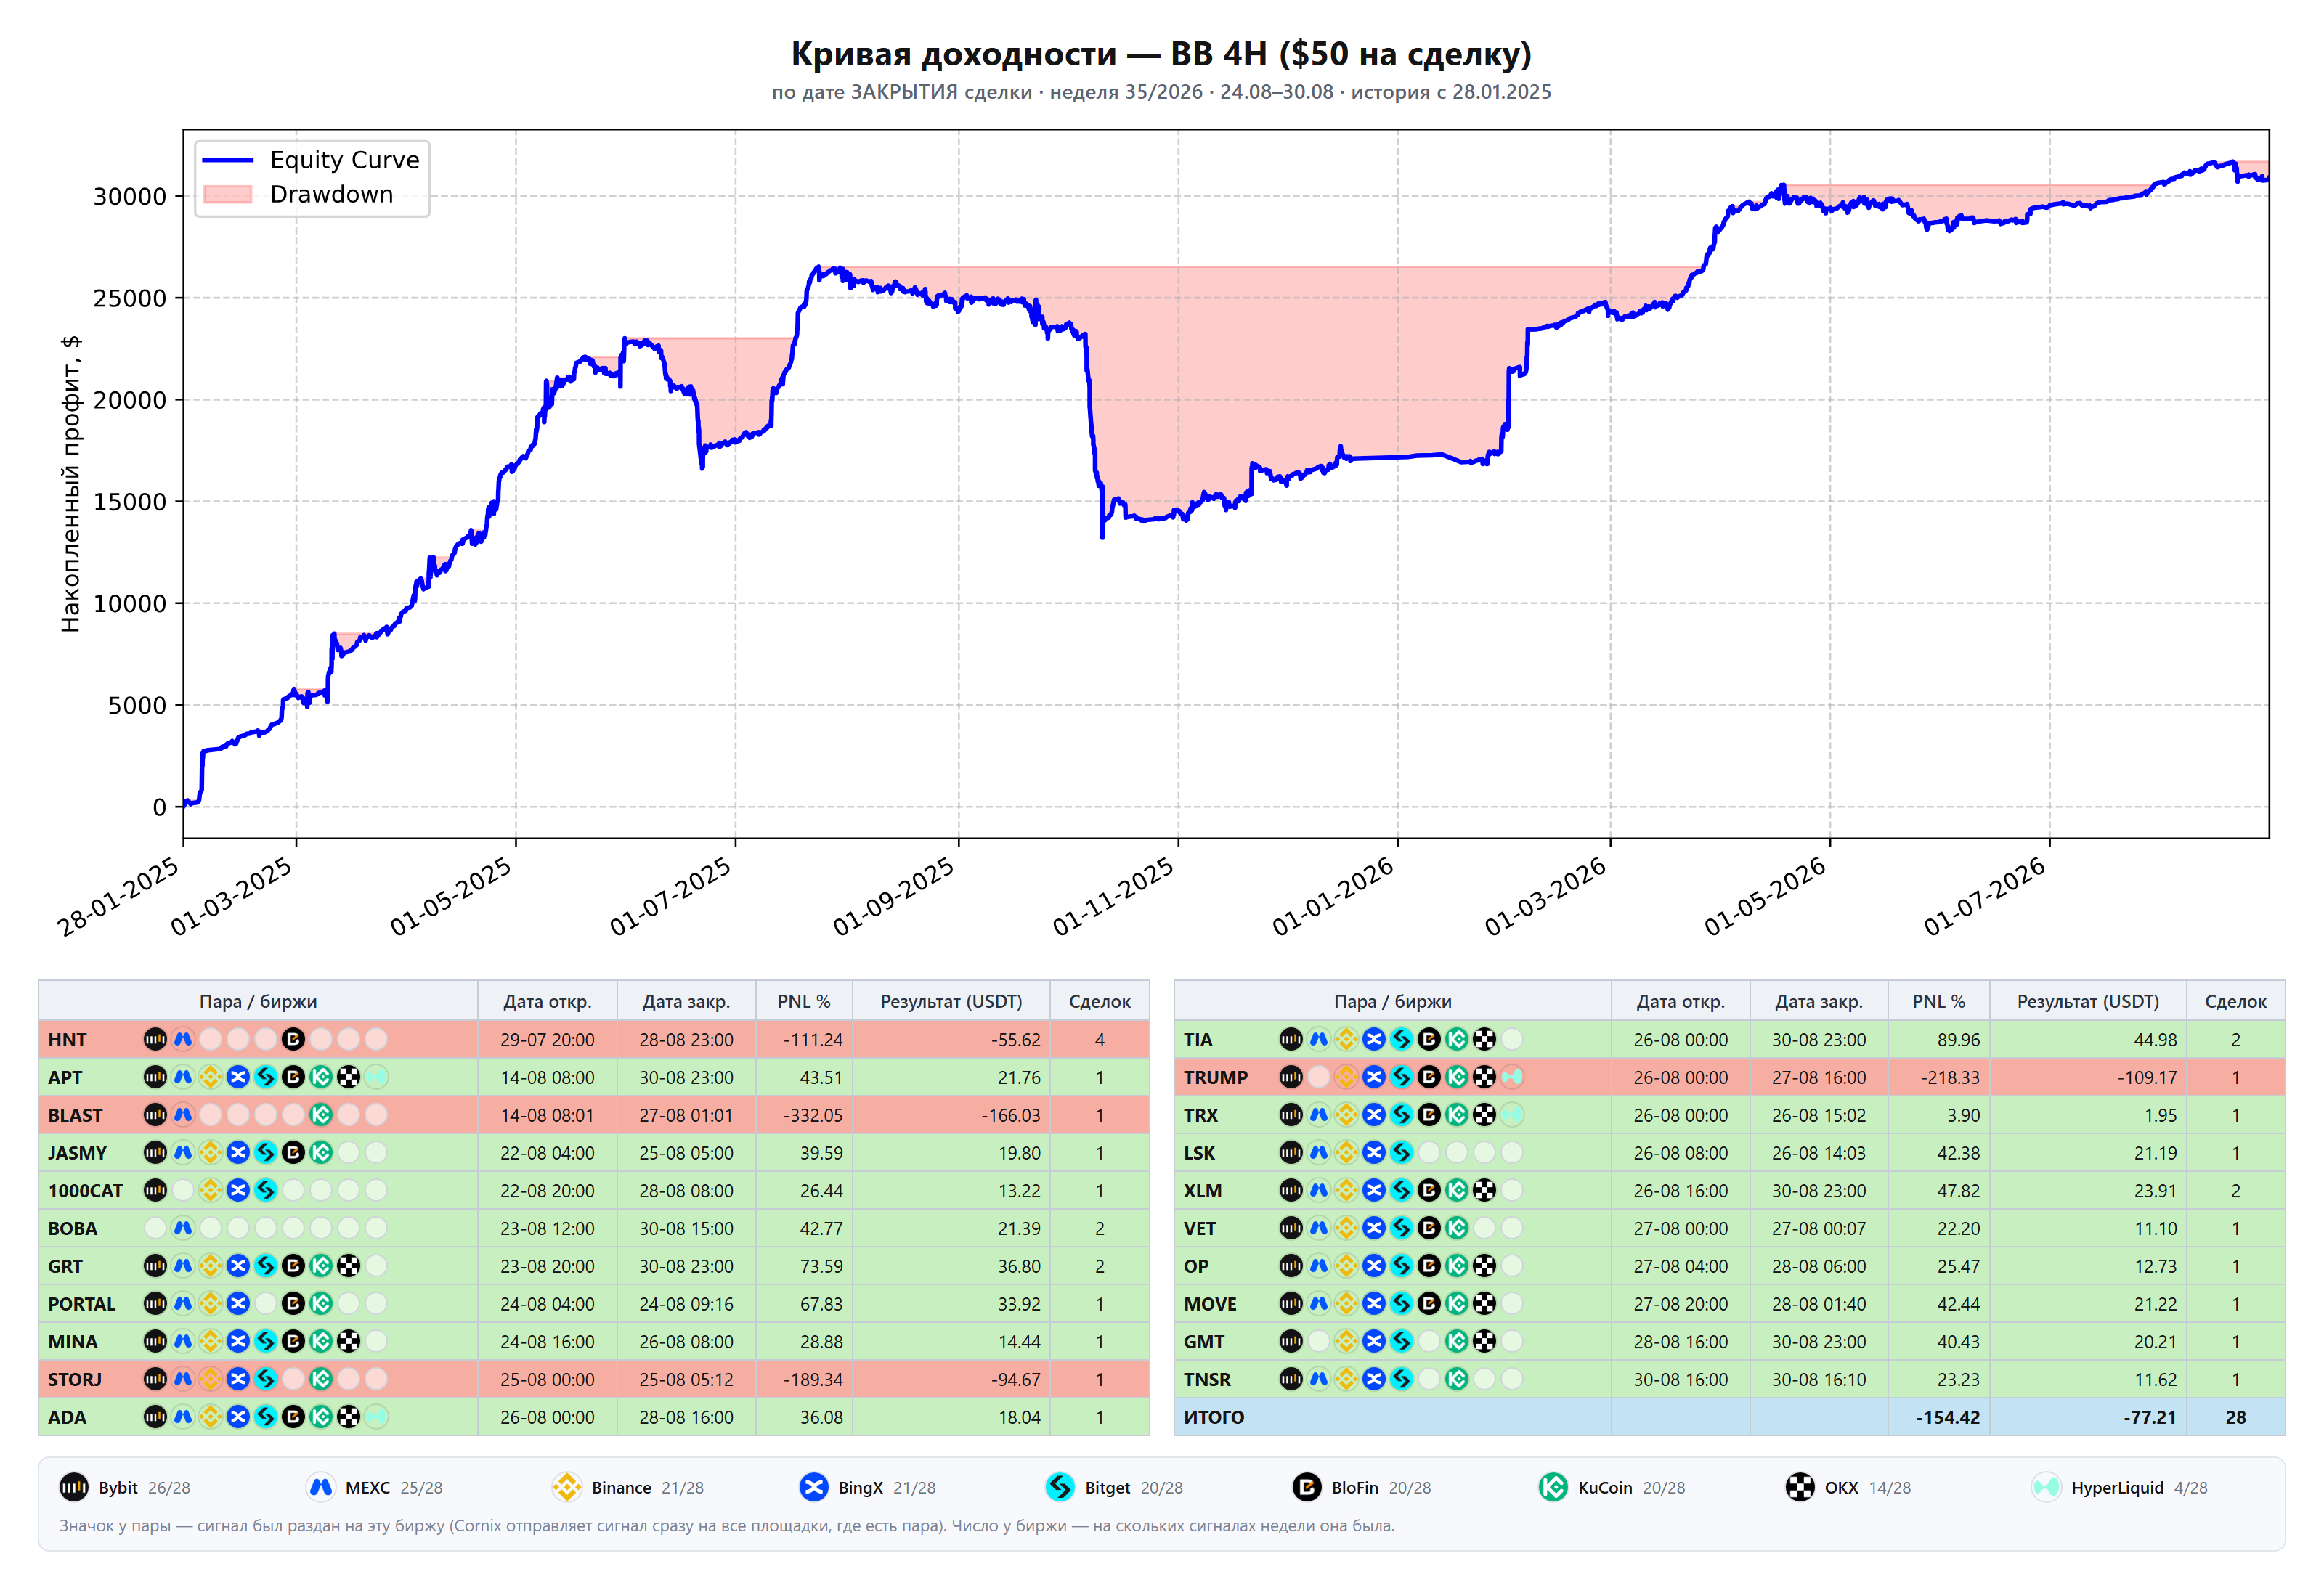Click the 01-01-2026 x-axis date label
Viewport: 2324px width, 1577px height.
click(1333, 896)
